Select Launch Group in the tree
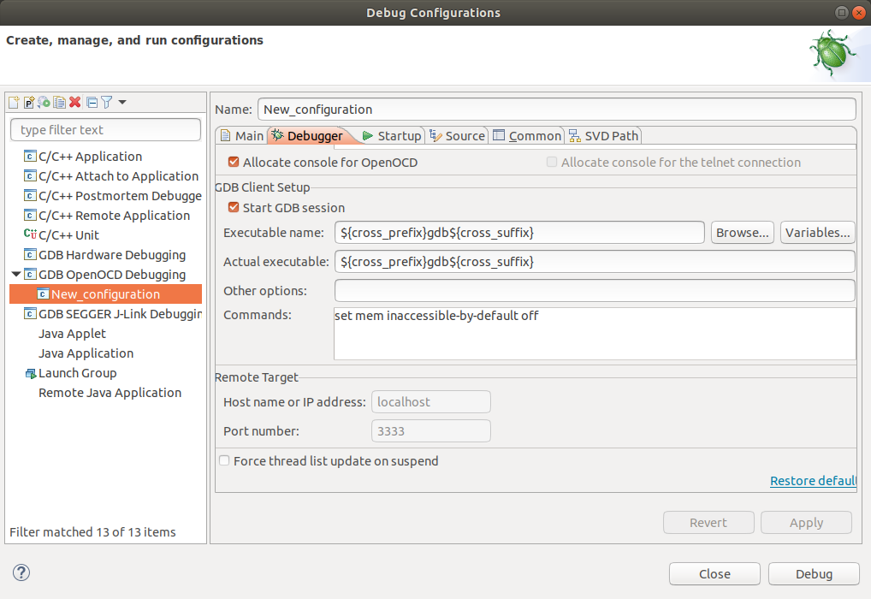This screenshot has height=599, width=871. (77, 373)
